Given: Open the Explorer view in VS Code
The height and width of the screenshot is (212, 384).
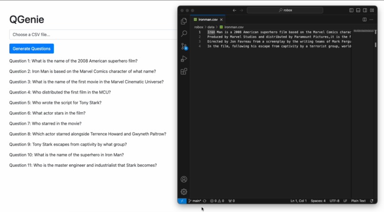Looking at the screenshot, I should click(x=184, y=21).
